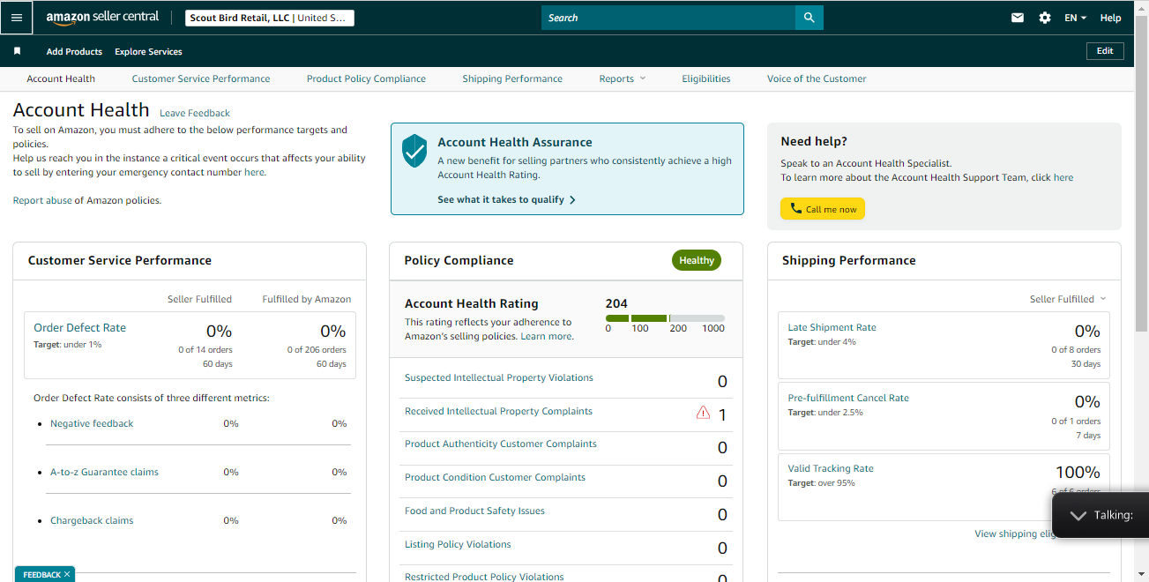Viewport: 1149px width, 582px height.
Task: Click the bookmark icon in toolbar
Action: 17,51
